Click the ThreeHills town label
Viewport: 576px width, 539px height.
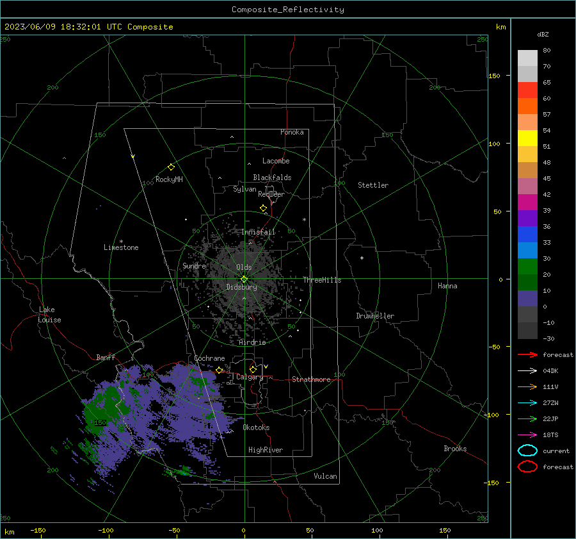322,280
